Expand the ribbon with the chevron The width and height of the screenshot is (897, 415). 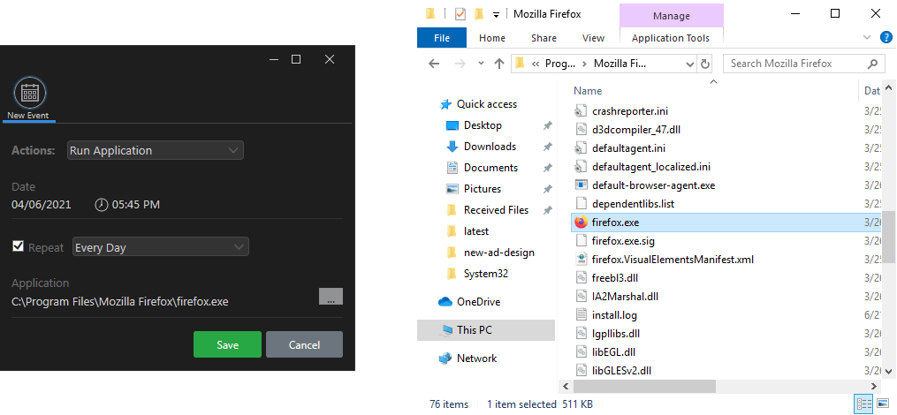[x=866, y=38]
